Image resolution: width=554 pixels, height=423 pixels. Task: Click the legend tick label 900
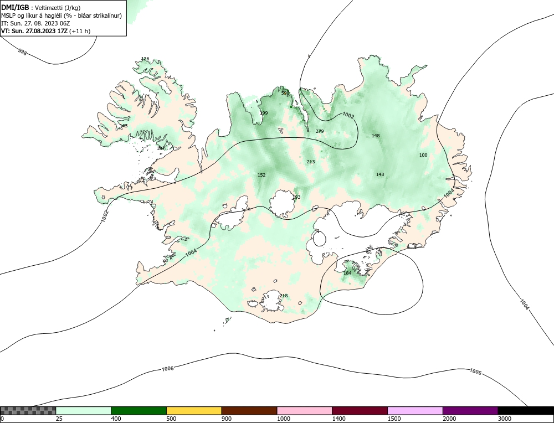point(227,419)
